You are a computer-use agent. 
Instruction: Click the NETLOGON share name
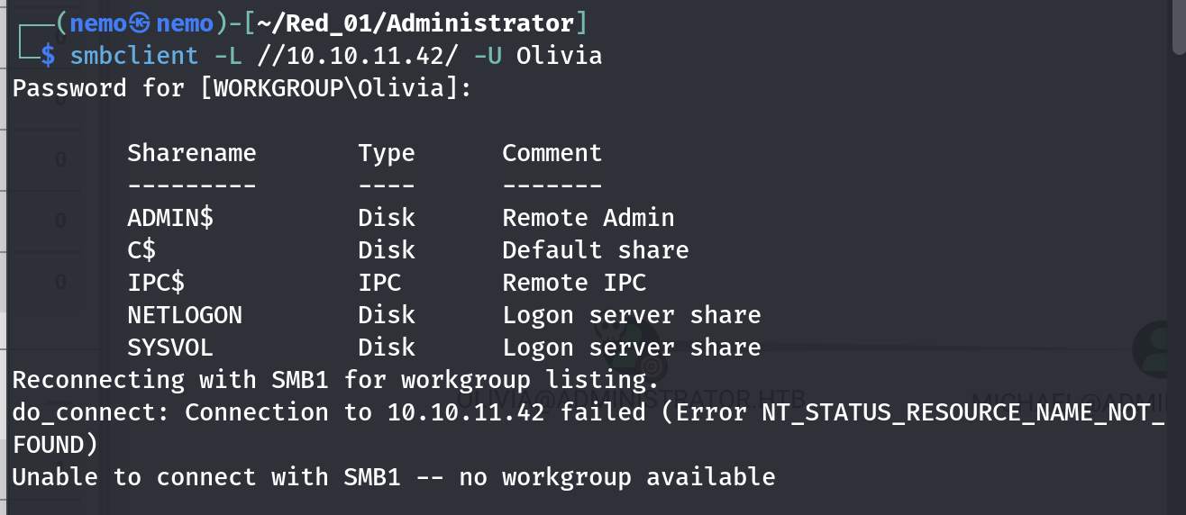[x=185, y=315]
